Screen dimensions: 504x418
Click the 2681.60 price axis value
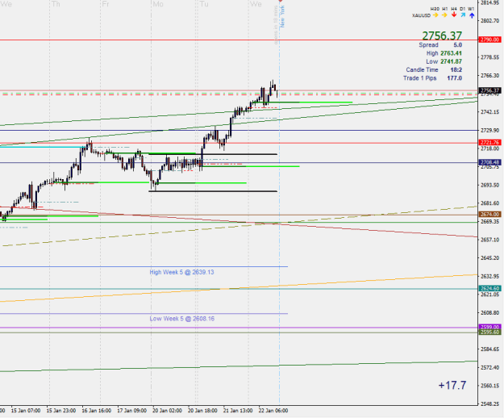(489, 203)
